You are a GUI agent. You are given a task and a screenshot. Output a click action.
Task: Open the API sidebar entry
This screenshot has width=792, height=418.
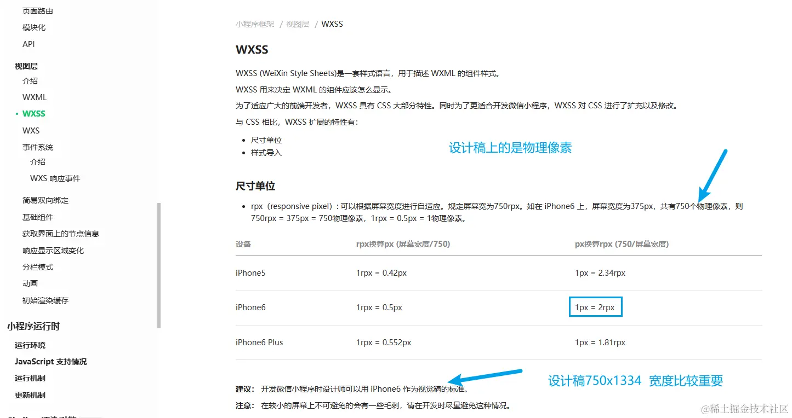[29, 44]
